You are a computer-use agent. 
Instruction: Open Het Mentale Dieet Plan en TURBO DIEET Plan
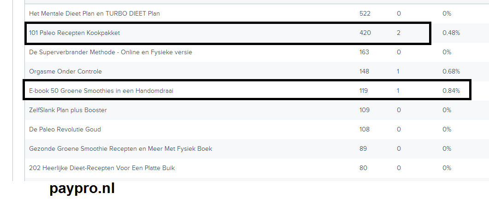pos(94,14)
